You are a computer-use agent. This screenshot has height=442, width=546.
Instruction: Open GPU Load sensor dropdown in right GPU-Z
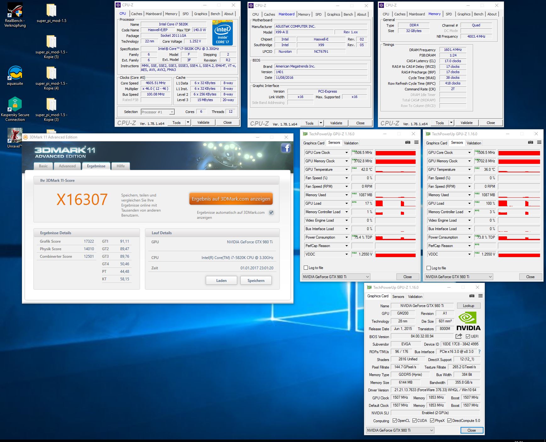469,203
